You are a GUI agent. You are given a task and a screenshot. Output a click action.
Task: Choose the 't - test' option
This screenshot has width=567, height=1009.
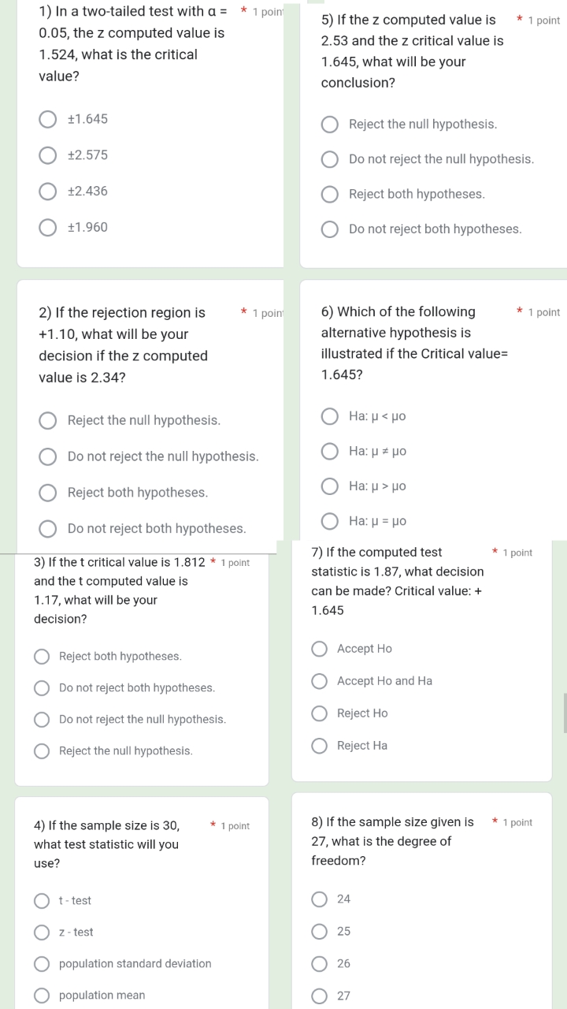(43, 901)
